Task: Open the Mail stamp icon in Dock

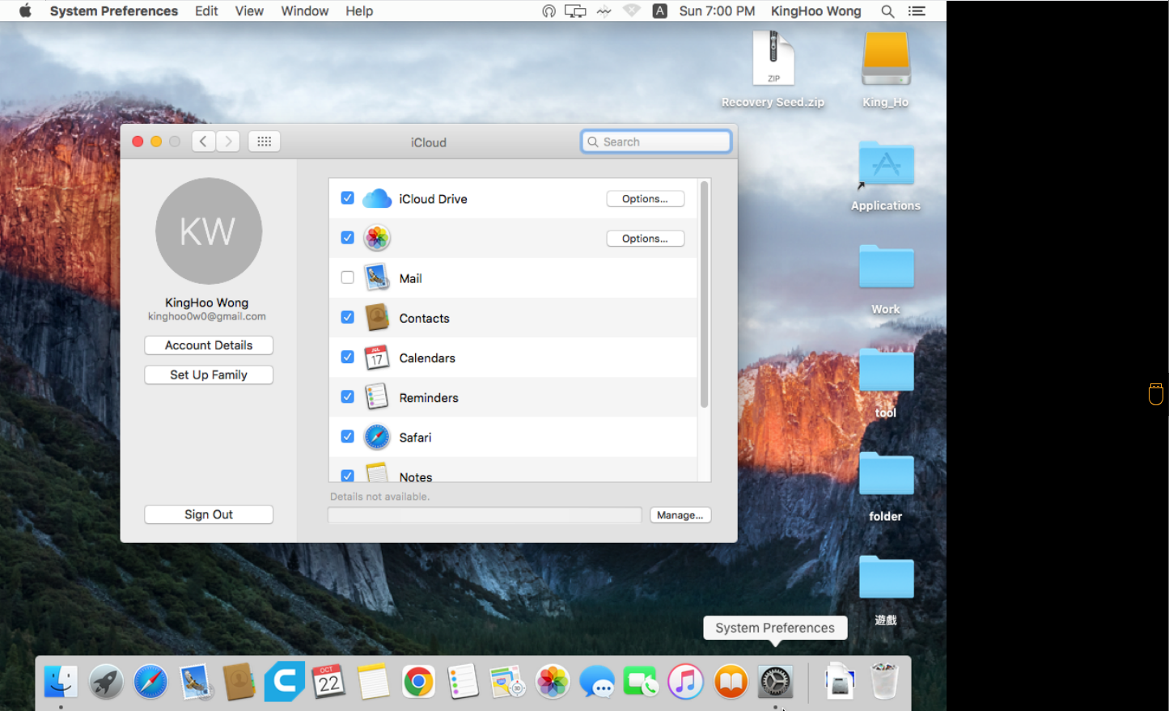Action: (196, 682)
